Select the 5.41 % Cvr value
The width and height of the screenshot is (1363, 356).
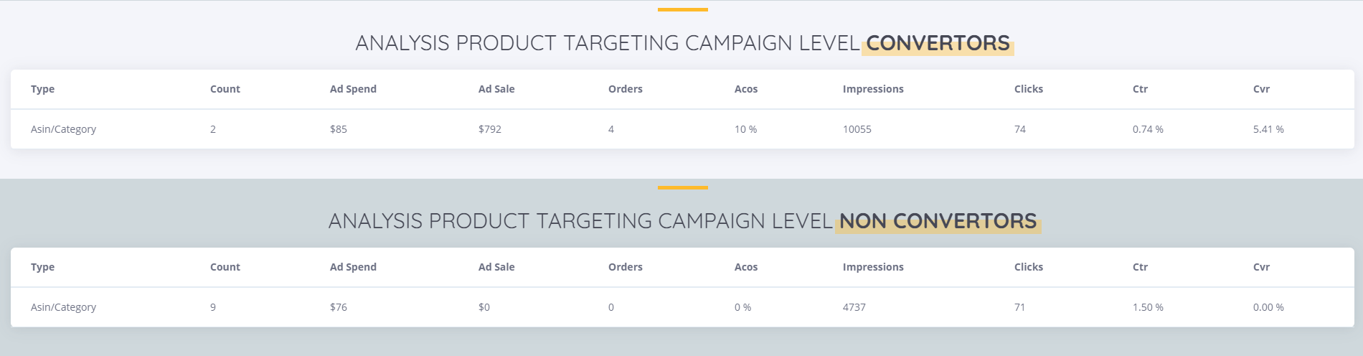[1268, 129]
